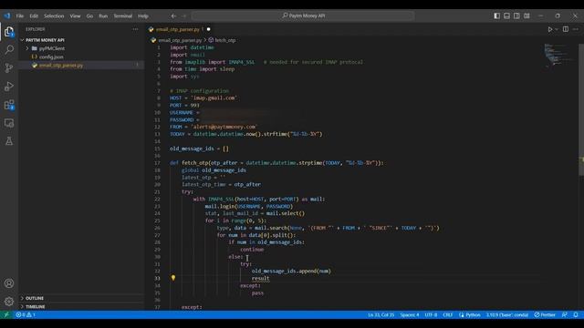The image size is (584, 328).
Task: Open notifications bell in status bar
Action: 576,314
